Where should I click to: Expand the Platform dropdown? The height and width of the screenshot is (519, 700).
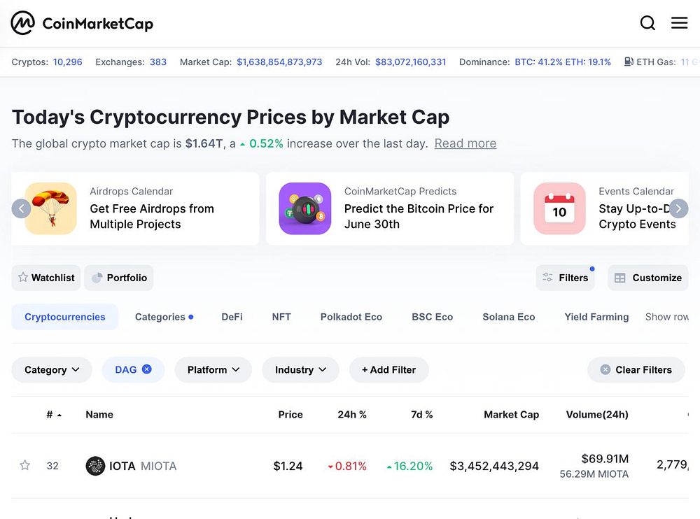(x=213, y=370)
